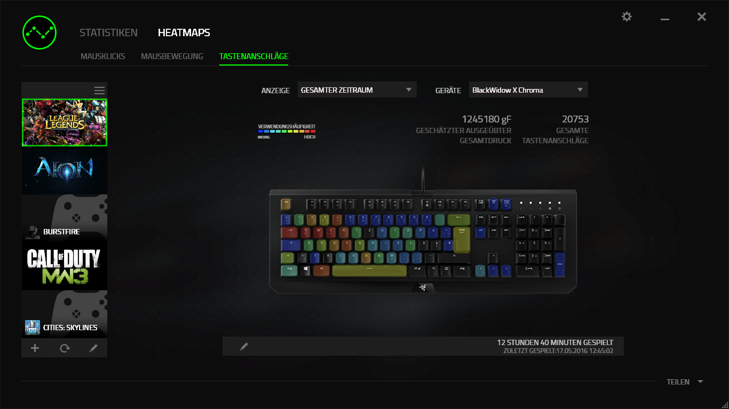Select the Tastenanschläge tab
This screenshot has width=729, height=409.
tap(254, 56)
